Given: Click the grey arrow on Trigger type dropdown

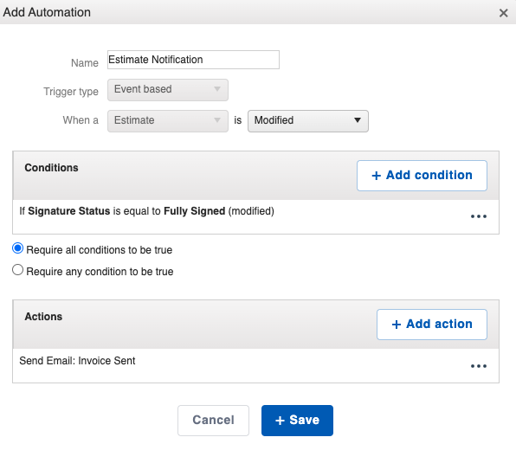Looking at the screenshot, I should tap(216, 89).
